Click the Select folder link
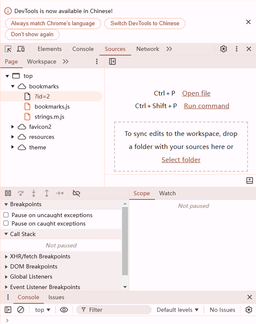The image size is (256, 324). click(x=181, y=160)
